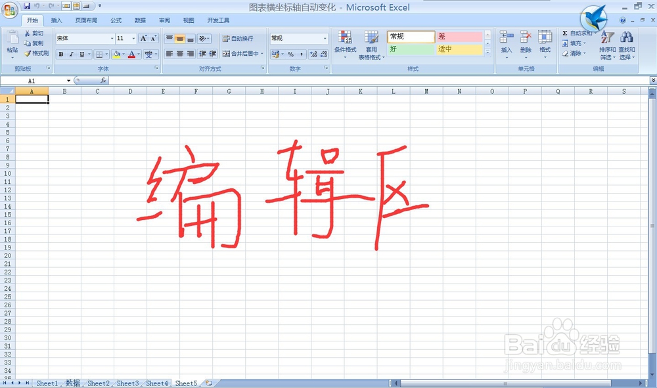Switch to 数据 ribbon tab

(x=141, y=20)
